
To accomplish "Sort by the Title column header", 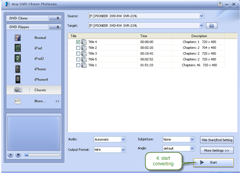I will pyautogui.click(x=103, y=36).
